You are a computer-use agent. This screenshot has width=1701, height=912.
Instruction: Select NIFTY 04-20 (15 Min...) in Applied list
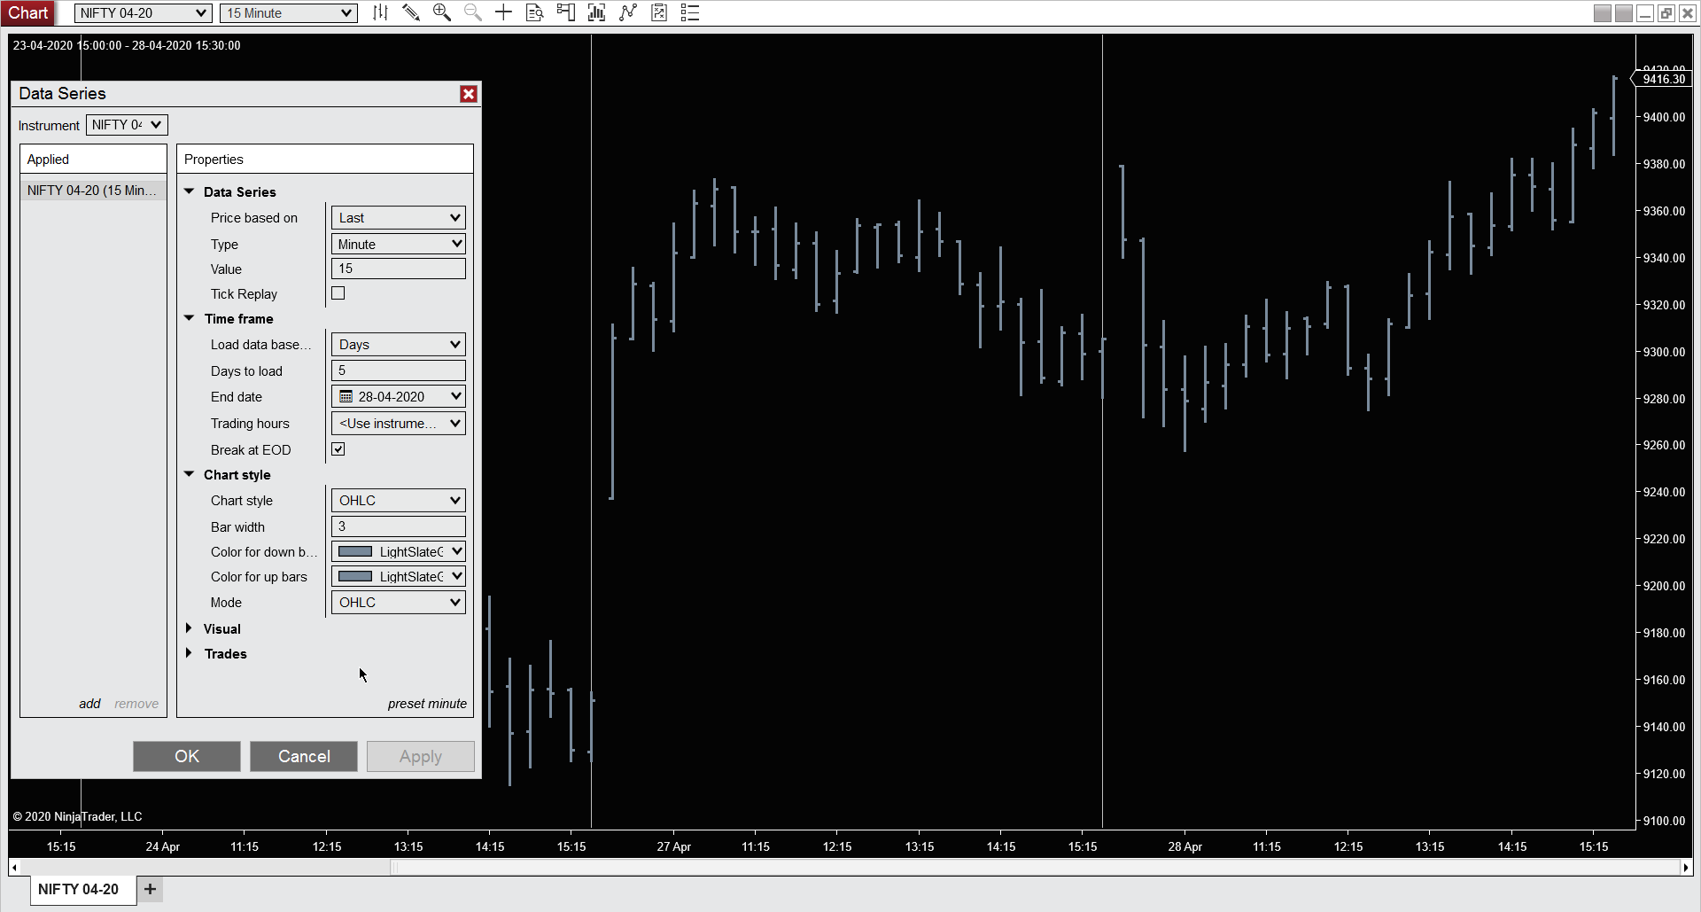click(93, 190)
